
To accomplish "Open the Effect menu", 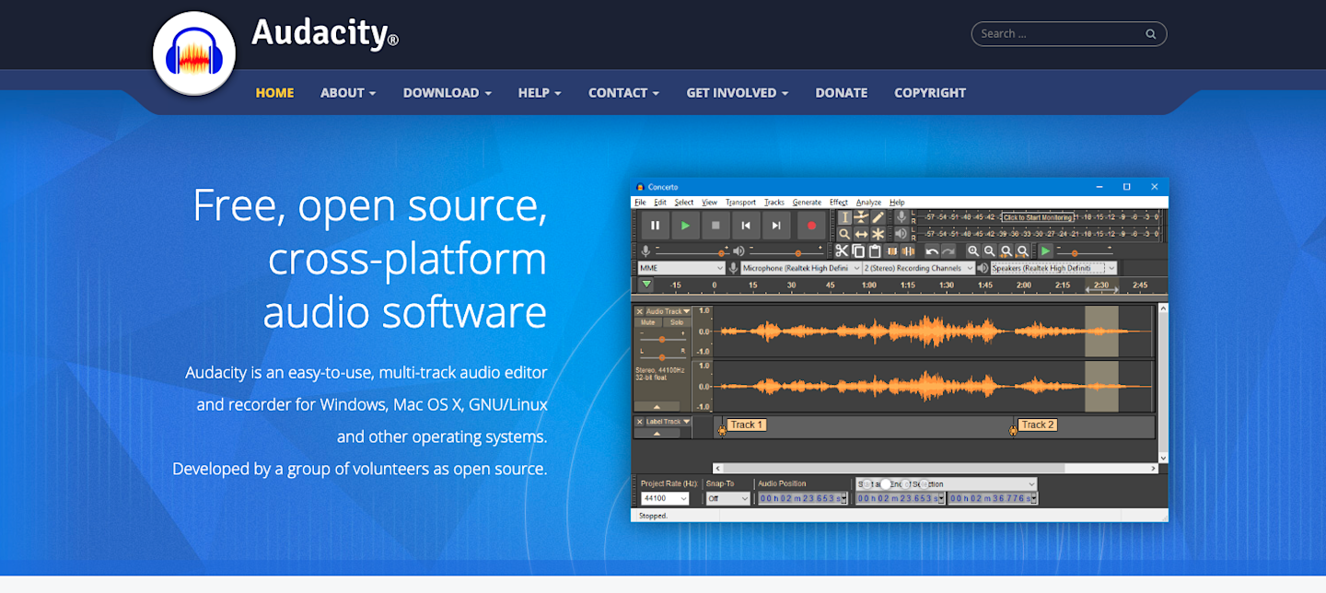I will pos(839,202).
